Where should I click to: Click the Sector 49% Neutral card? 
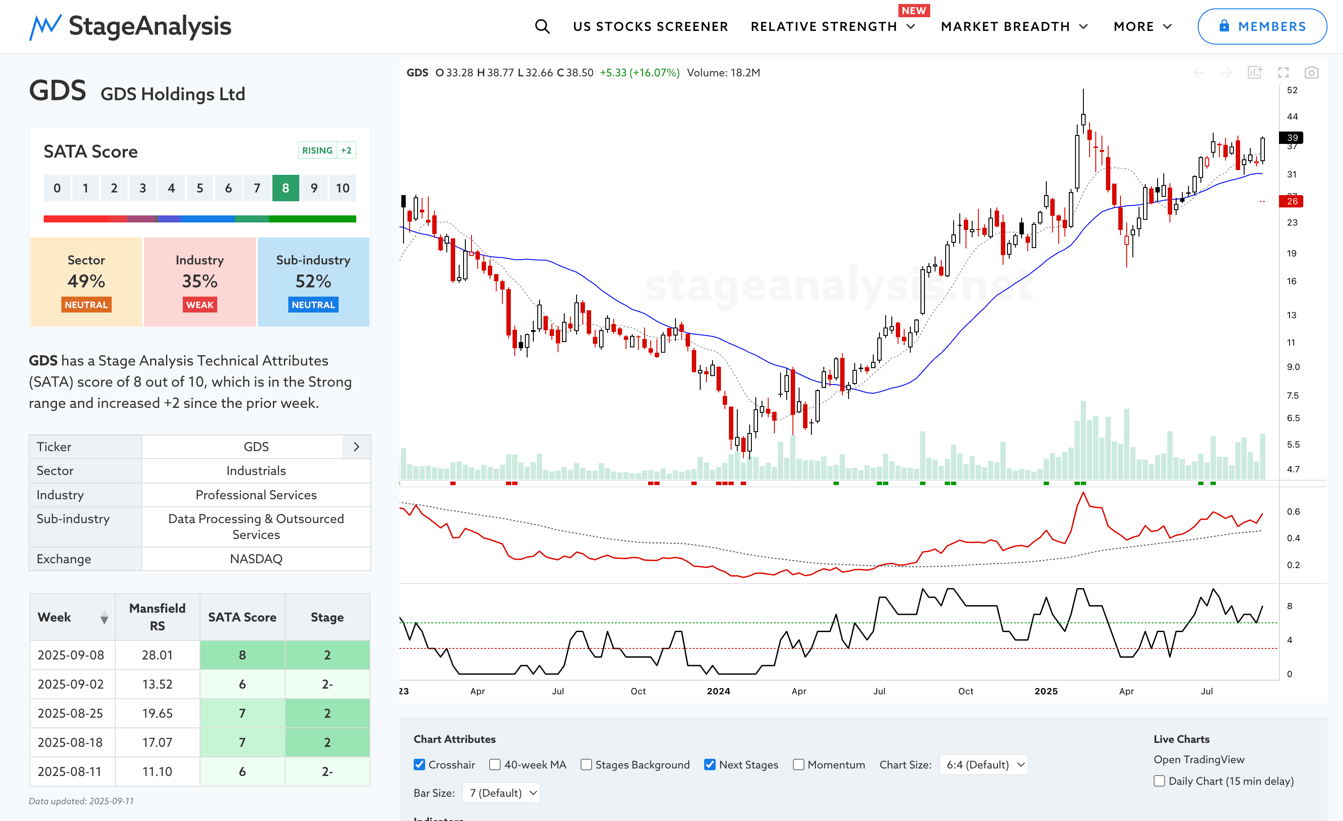(86, 282)
